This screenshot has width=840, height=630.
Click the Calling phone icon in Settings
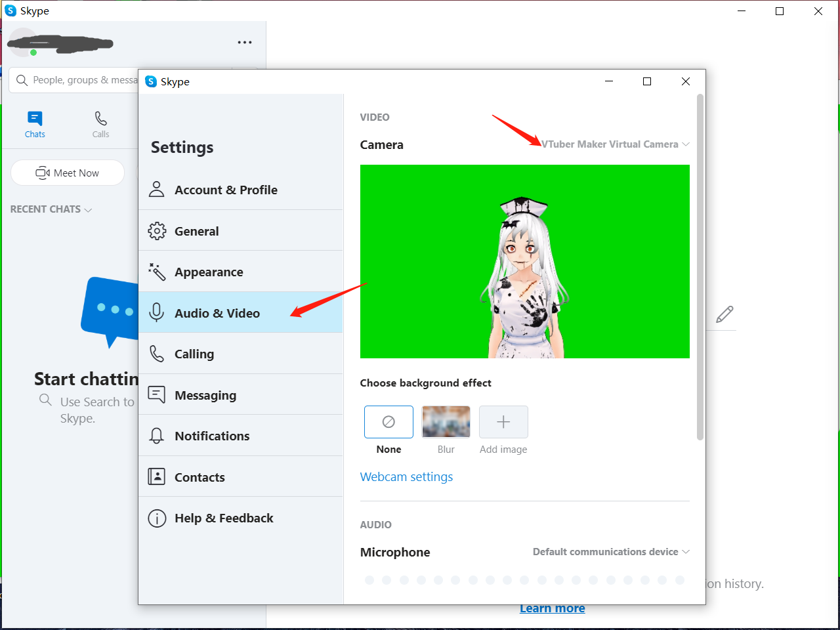(157, 354)
